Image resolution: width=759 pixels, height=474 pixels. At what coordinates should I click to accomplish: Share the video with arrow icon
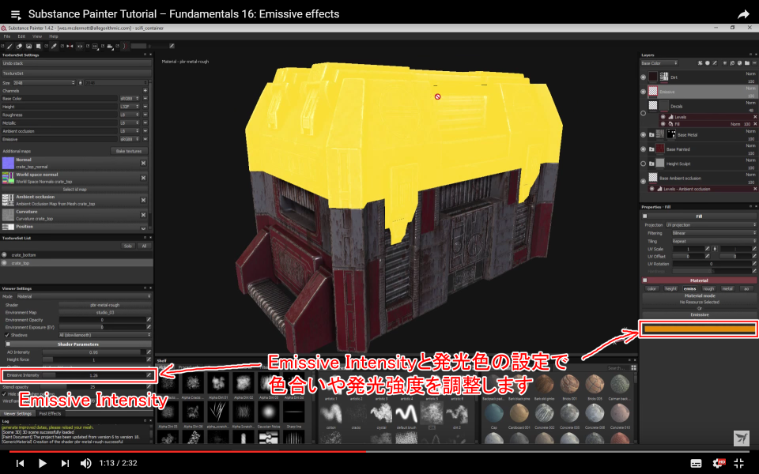pyautogui.click(x=743, y=14)
